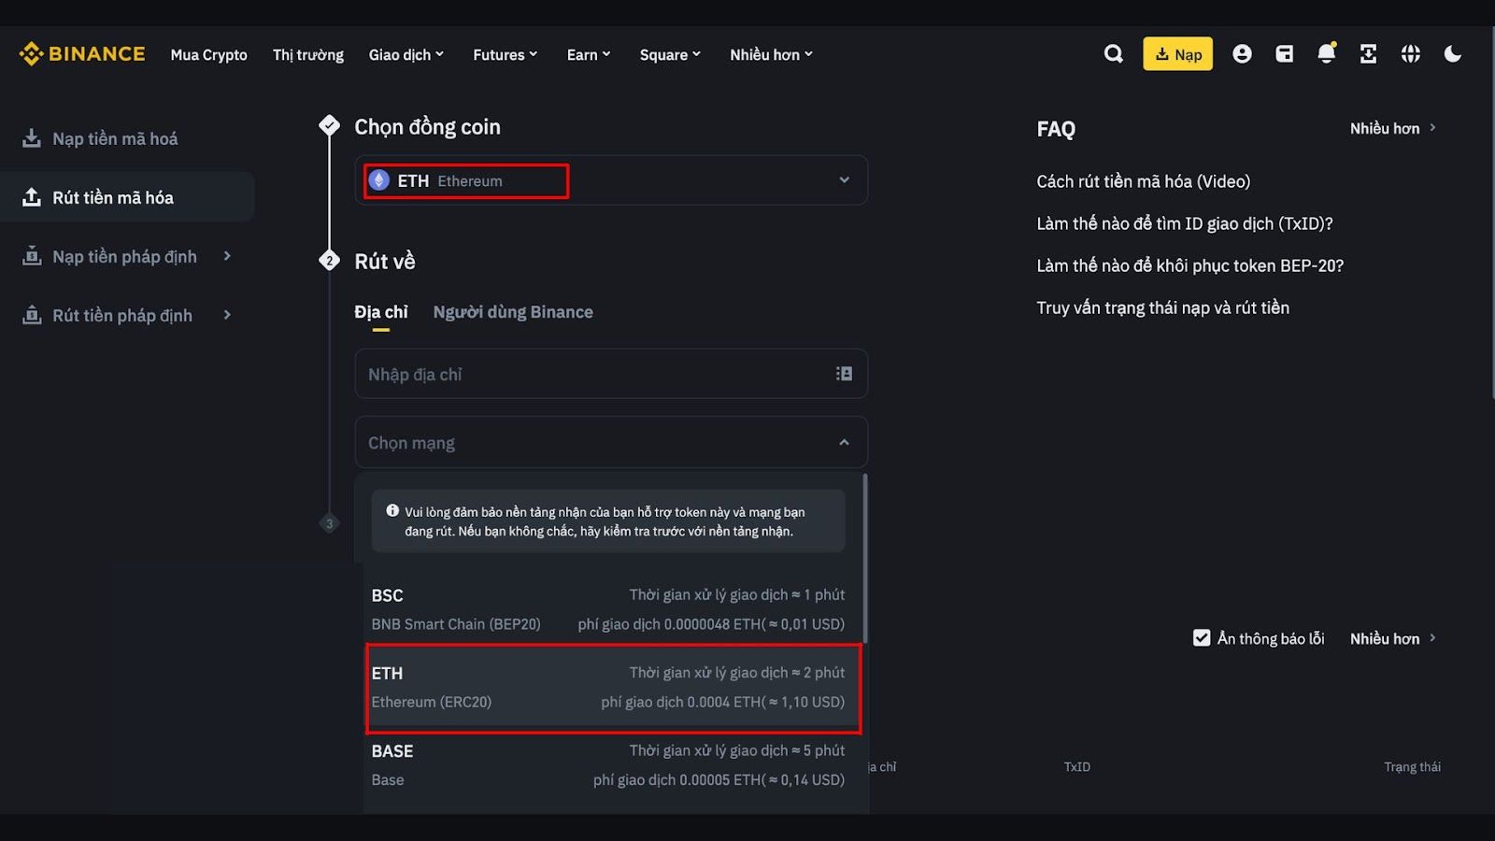Open the wallet icon in header

point(1285,54)
